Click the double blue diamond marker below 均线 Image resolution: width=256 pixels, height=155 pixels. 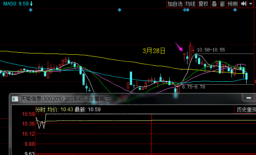(x=186, y=10)
